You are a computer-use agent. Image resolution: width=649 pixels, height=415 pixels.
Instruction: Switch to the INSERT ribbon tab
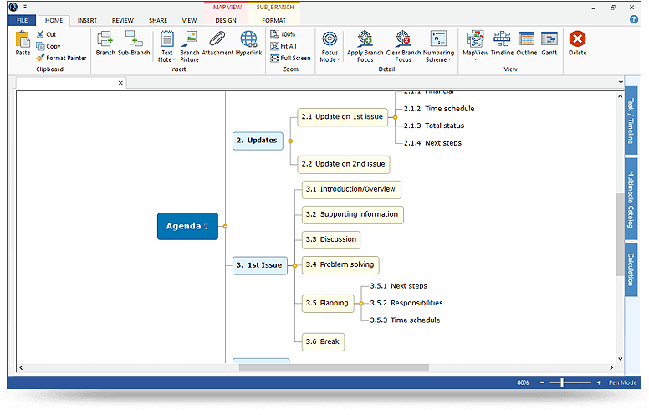(x=87, y=20)
